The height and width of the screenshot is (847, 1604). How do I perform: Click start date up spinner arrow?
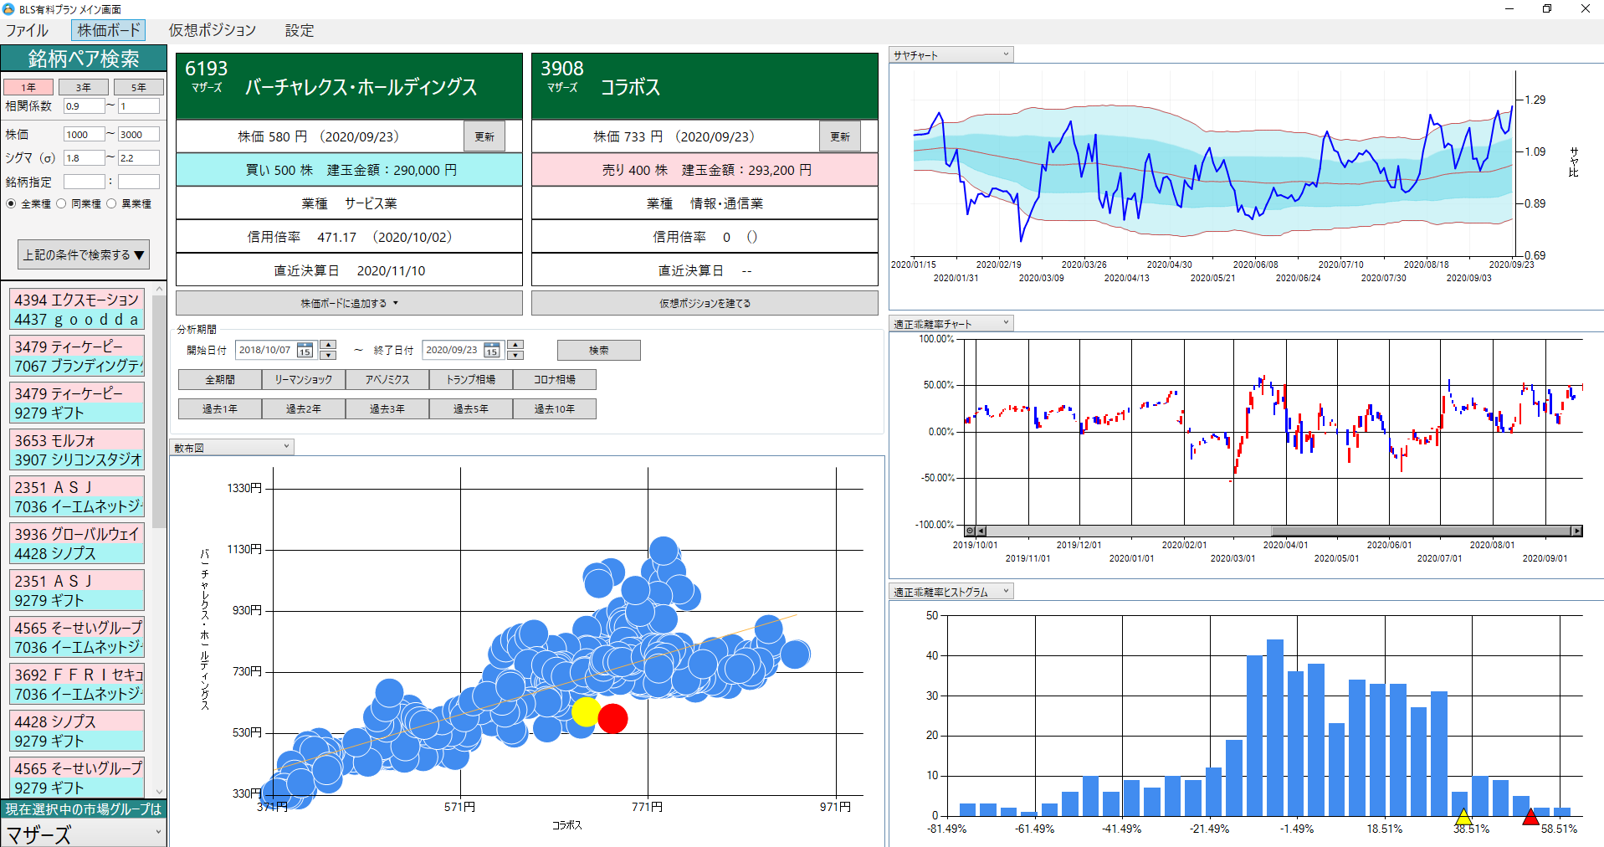tap(328, 345)
